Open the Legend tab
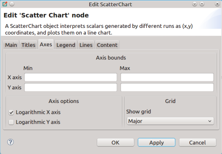The height and width of the screenshot is (154, 222). [x=66, y=45]
